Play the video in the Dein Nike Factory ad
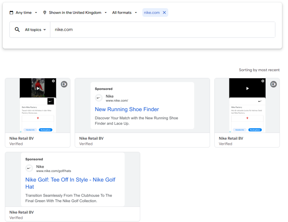Image resolution: width=288 pixels, height=222 pixels. tap(38, 88)
